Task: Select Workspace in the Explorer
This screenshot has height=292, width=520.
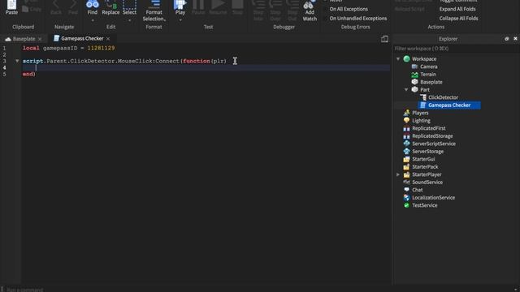Action: click(424, 59)
